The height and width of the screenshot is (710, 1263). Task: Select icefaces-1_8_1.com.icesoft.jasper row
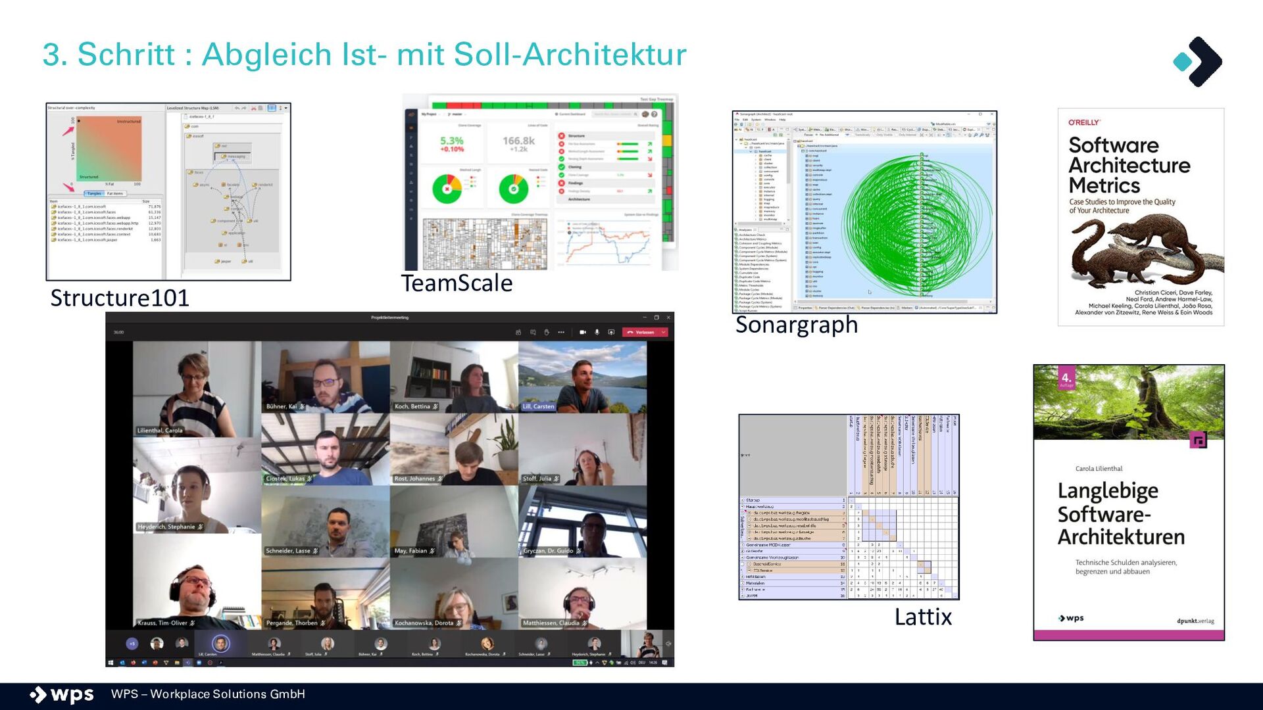(106, 240)
